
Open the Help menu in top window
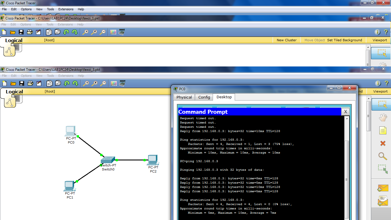(81, 9)
